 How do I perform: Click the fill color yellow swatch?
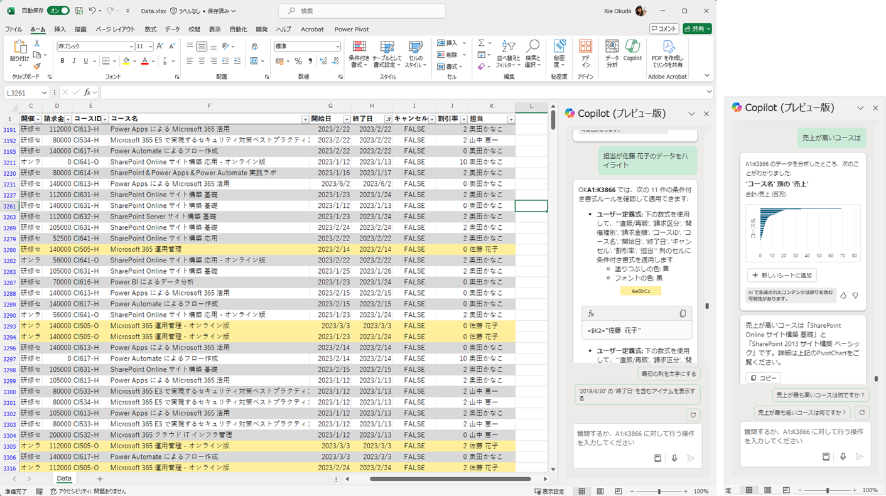tap(126, 61)
